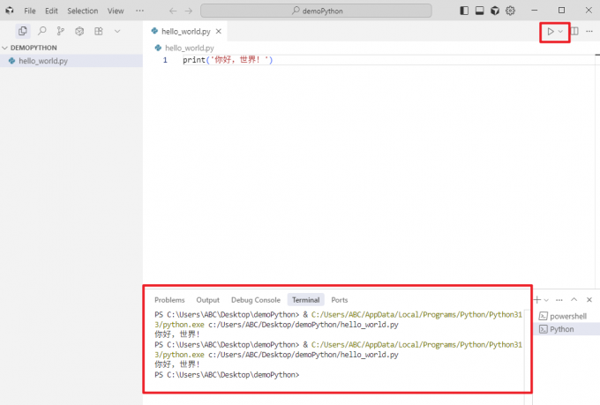Image resolution: width=600 pixels, height=405 pixels.
Task: Open the Search view icon
Action: click(41, 31)
